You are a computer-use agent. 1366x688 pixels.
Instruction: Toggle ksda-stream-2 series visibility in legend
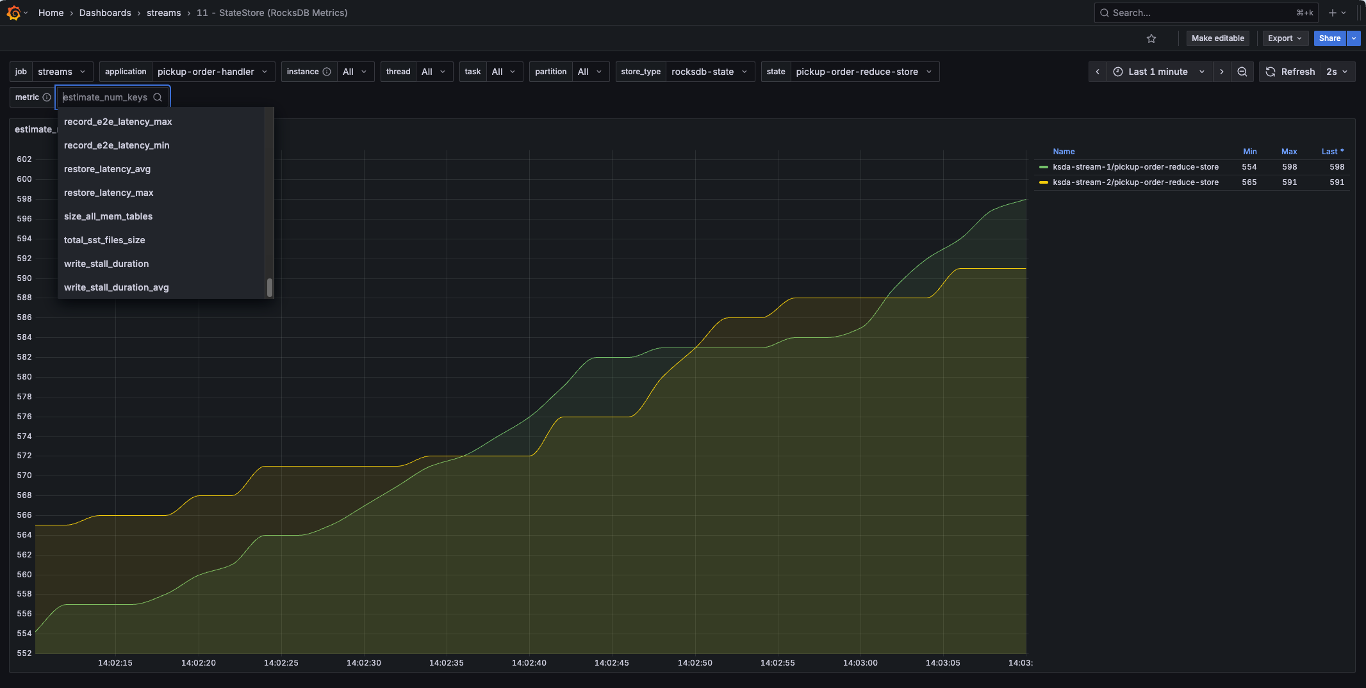pos(1135,182)
